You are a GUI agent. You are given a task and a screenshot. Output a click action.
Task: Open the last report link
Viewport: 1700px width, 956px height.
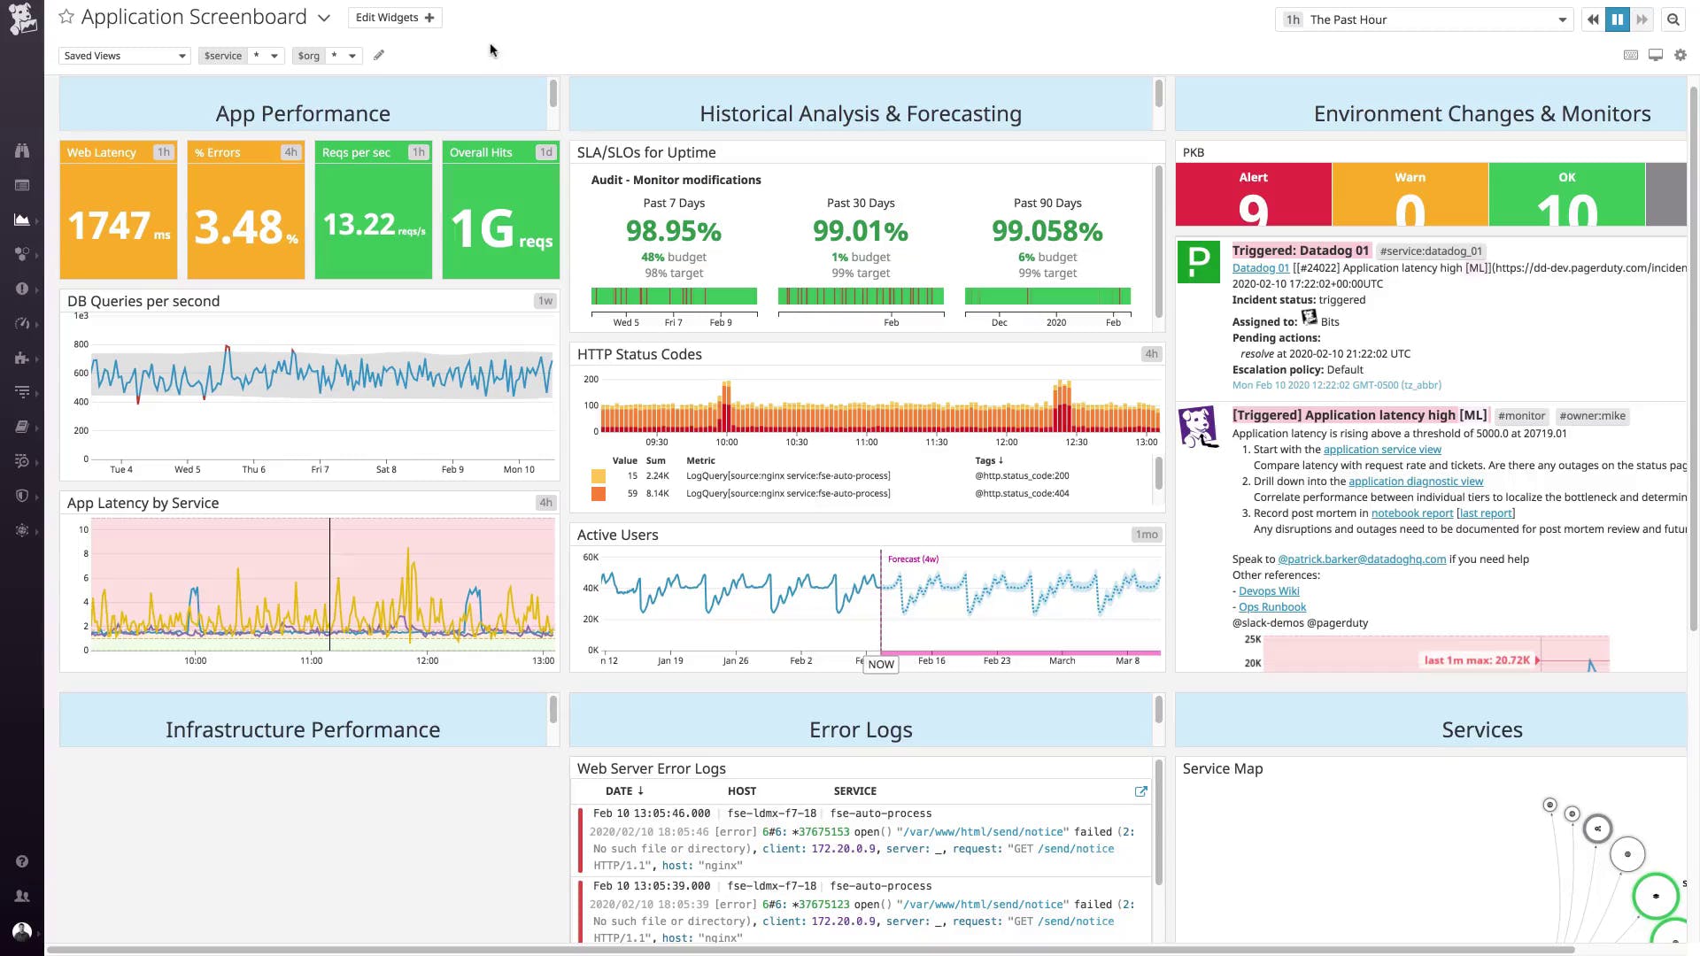(1486, 513)
